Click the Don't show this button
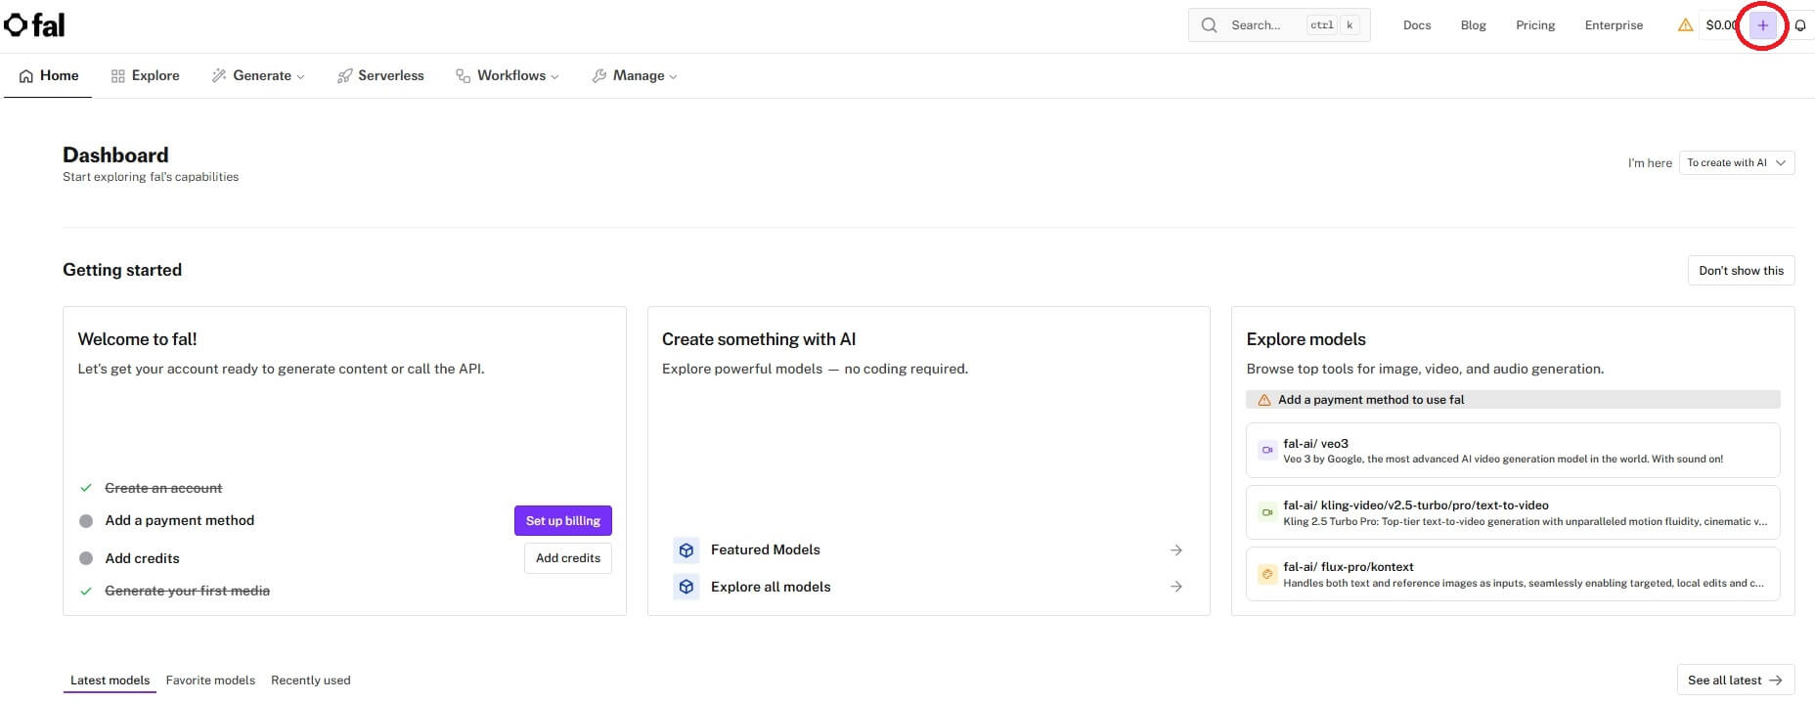This screenshot has width=1815, height=702. (x=1741, y=271)
